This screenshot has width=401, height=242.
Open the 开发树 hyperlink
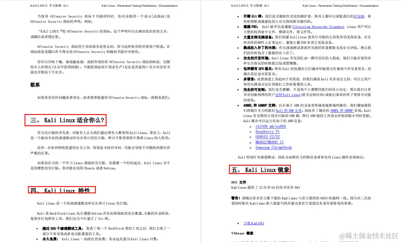tap(359, 16)
